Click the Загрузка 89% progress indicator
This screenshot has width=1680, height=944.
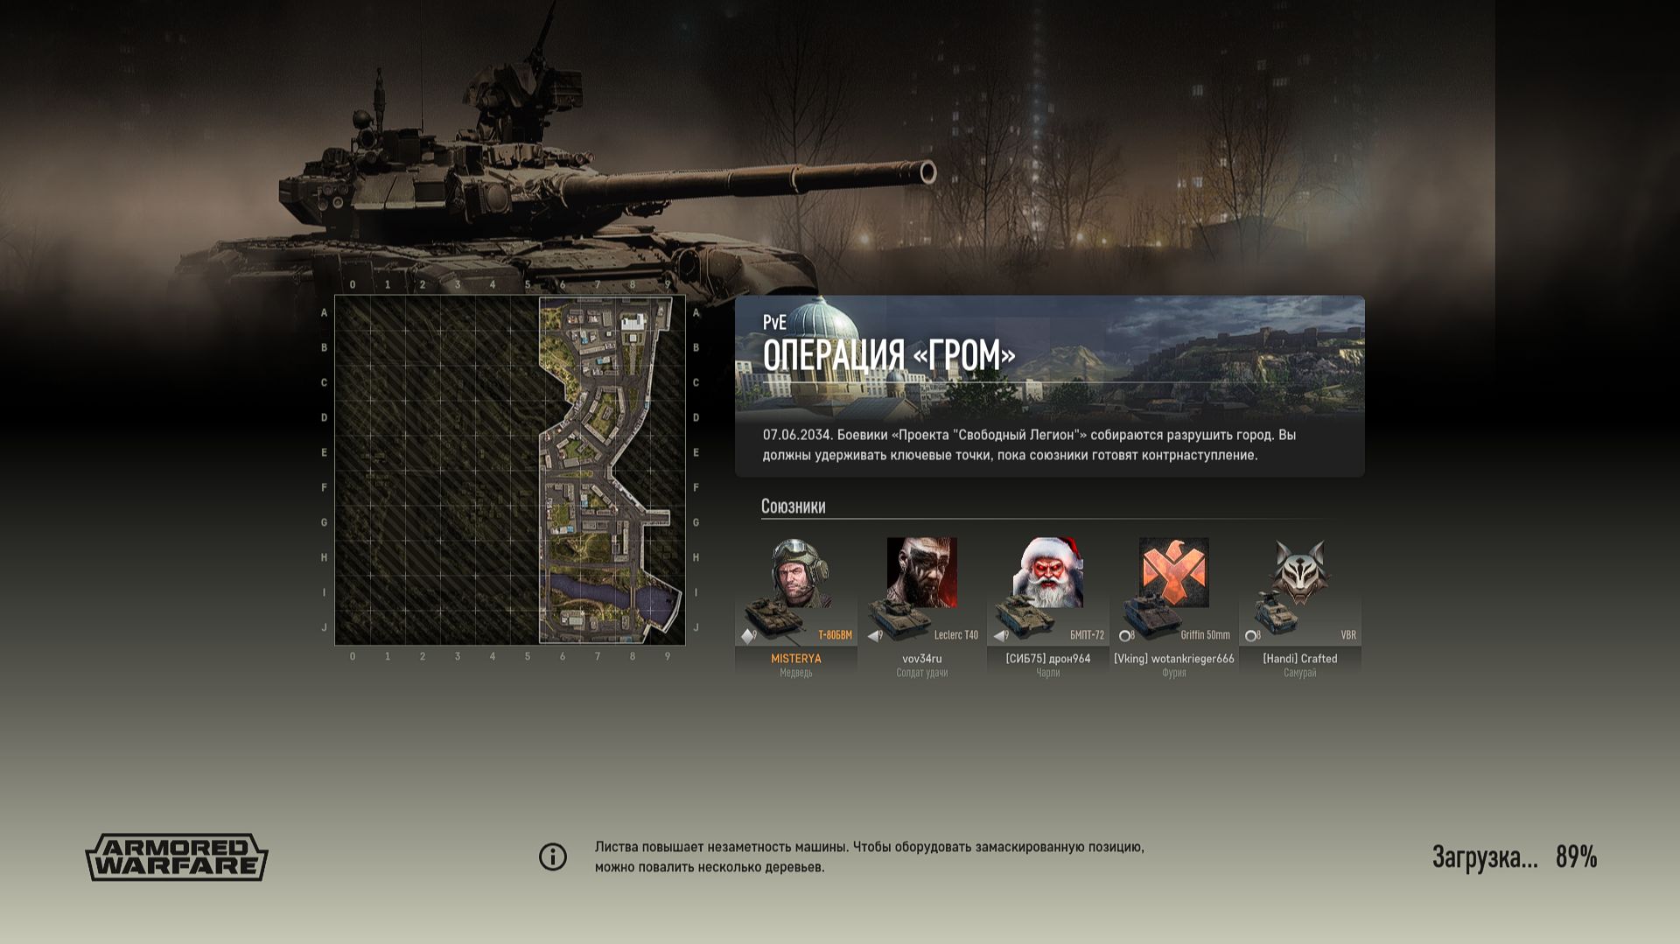coord(1515,857)
